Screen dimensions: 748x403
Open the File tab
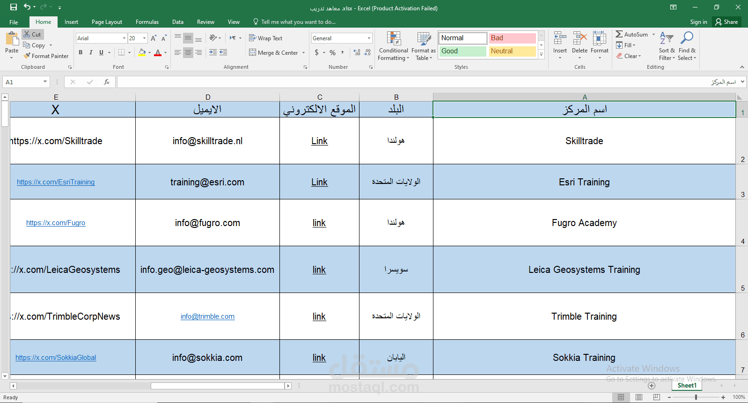point(14,22)
